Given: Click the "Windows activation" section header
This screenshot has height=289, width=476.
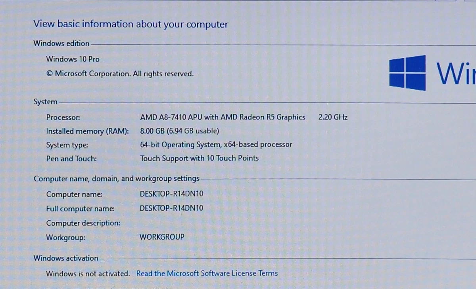Looking at the screenshot, I should pos(66,258).
